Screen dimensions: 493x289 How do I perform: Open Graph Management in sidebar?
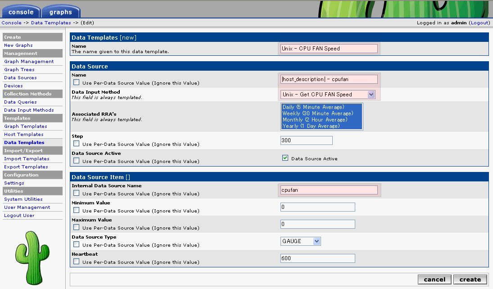pyautogui.click(x=29, y=62)
